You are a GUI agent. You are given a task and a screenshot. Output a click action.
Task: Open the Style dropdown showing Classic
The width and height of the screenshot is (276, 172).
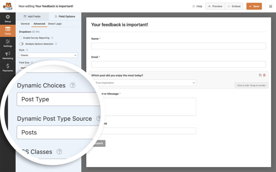tap(48, 55)
